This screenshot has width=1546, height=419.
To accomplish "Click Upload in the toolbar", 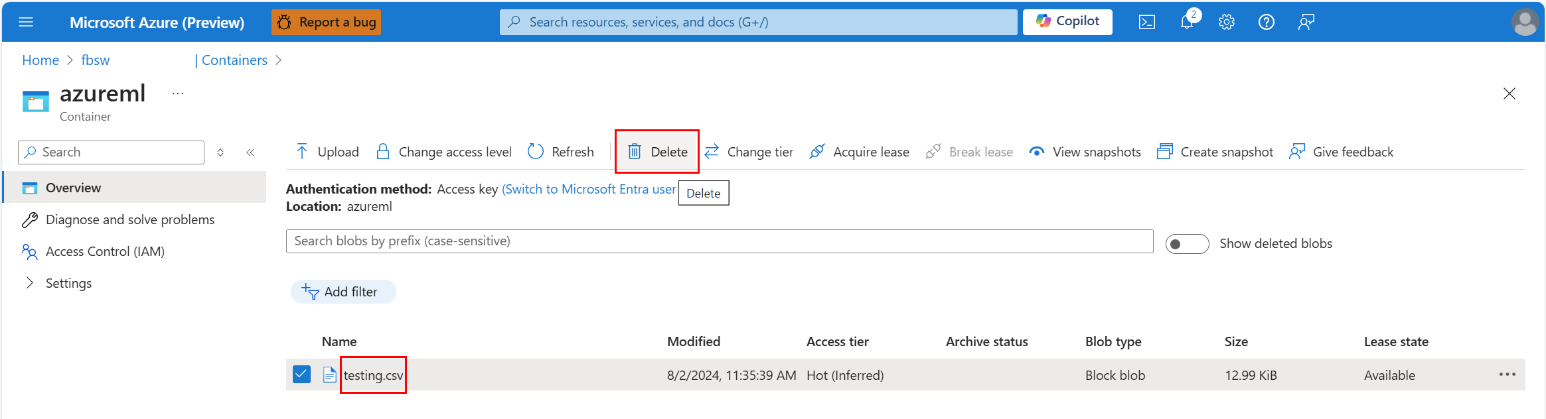I will (x=327, y=152).
